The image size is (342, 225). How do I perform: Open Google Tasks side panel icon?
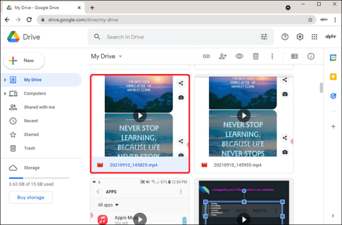(333, 96)
